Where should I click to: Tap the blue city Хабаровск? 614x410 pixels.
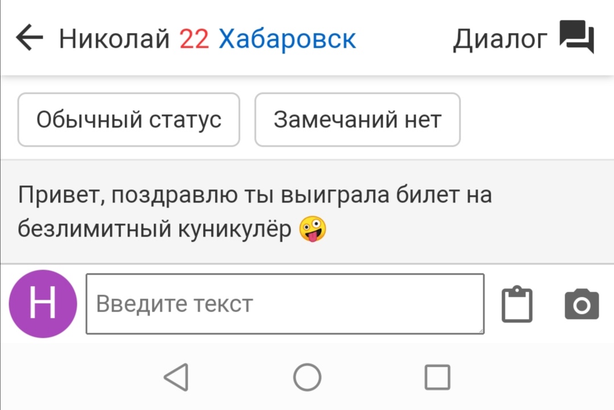point(287,39)
